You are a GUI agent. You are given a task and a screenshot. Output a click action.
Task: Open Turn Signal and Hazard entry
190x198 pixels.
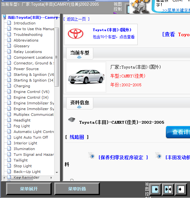(x=34, y=155)
